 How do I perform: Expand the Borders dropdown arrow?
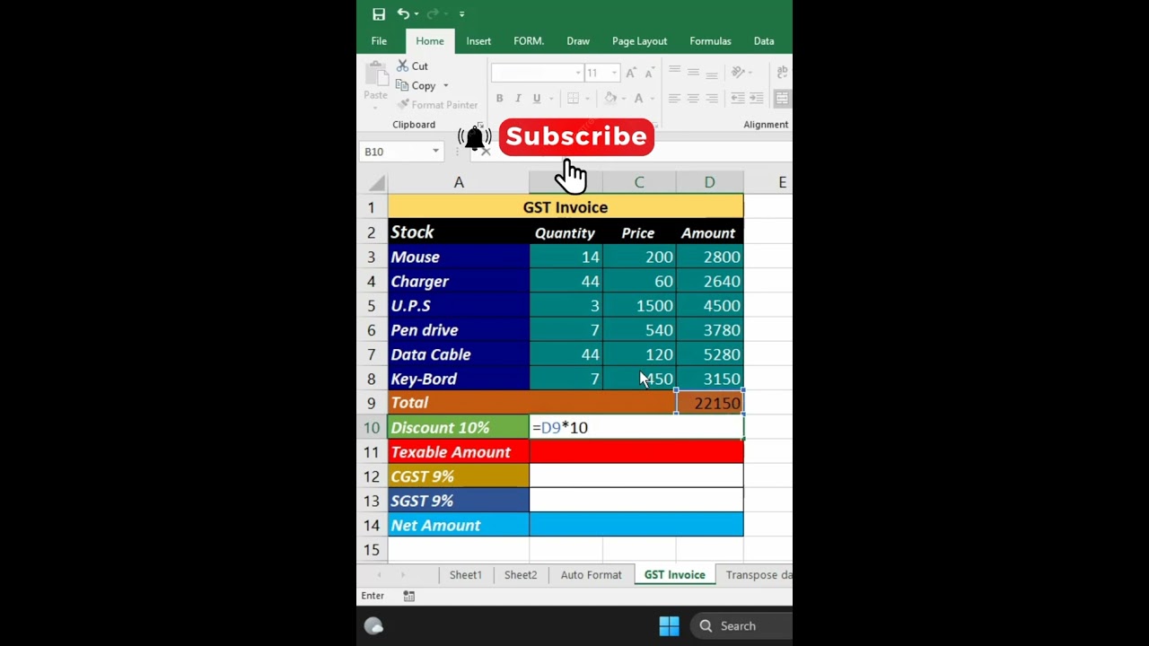click(587, 99)
